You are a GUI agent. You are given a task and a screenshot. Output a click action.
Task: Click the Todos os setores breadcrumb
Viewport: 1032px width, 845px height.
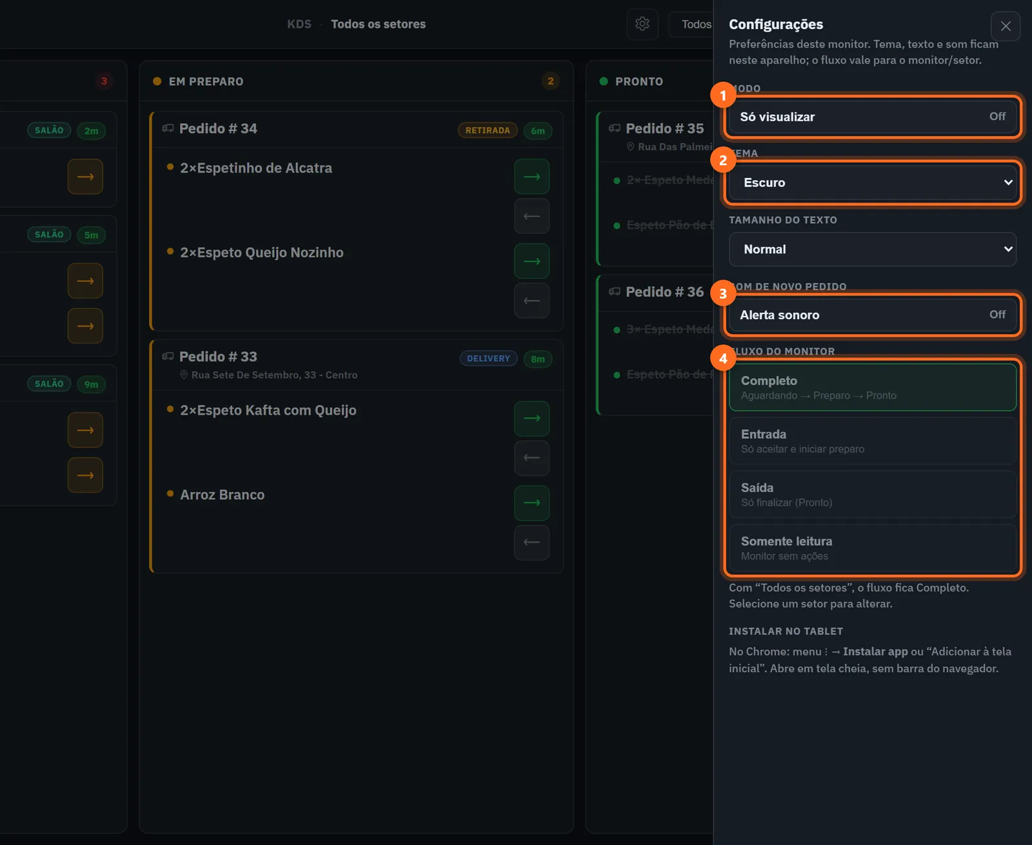[x=379, y=25]
